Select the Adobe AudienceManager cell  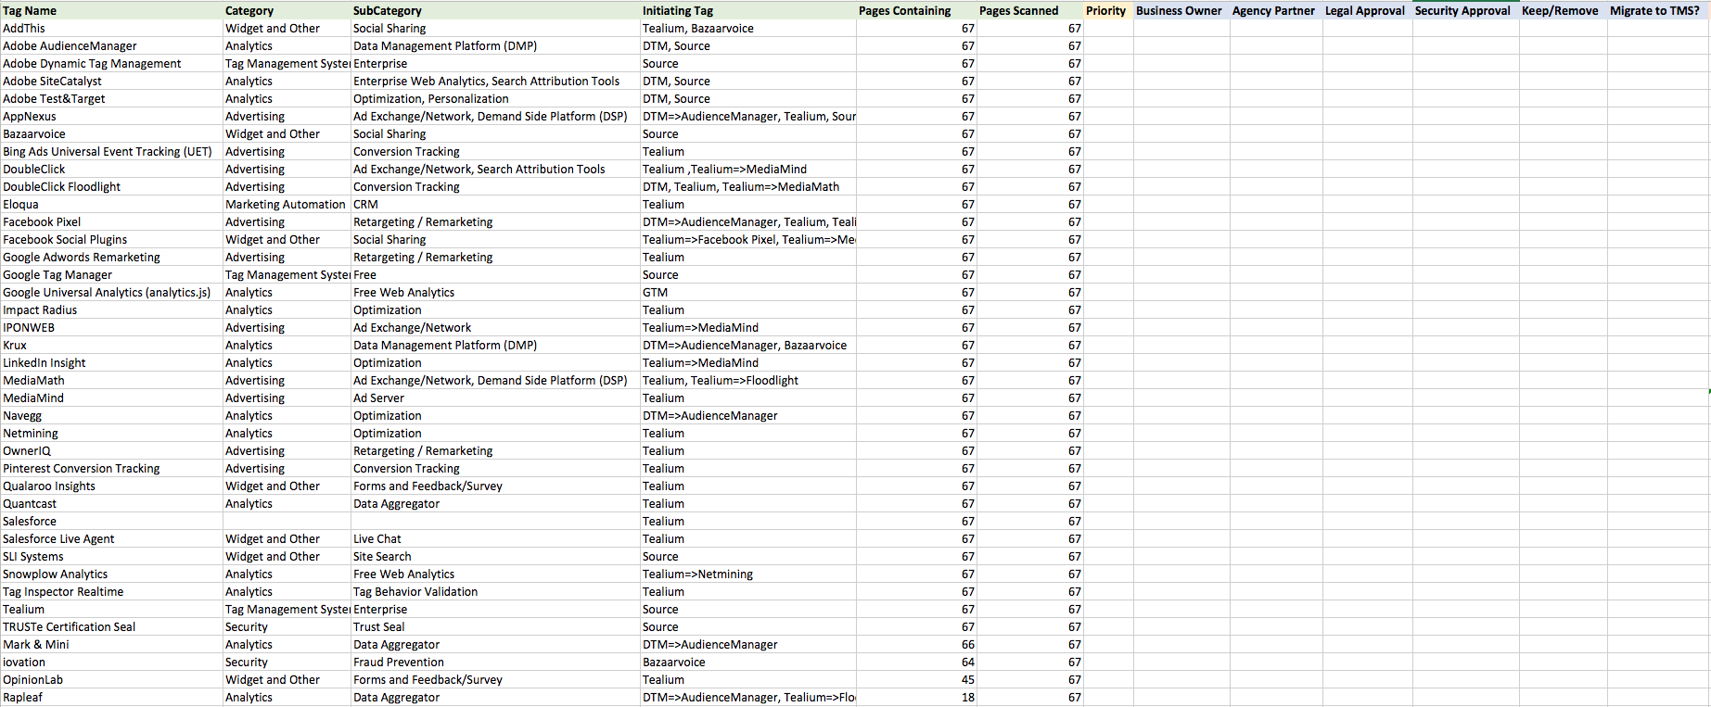(111, 45)
